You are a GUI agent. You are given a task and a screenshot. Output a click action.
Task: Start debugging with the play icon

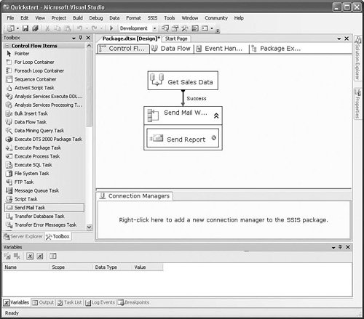[x=111, y=28]
